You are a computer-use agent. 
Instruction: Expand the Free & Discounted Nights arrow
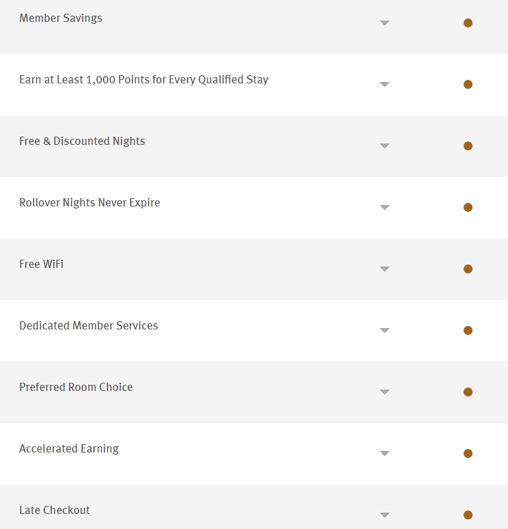coord(384,146)
